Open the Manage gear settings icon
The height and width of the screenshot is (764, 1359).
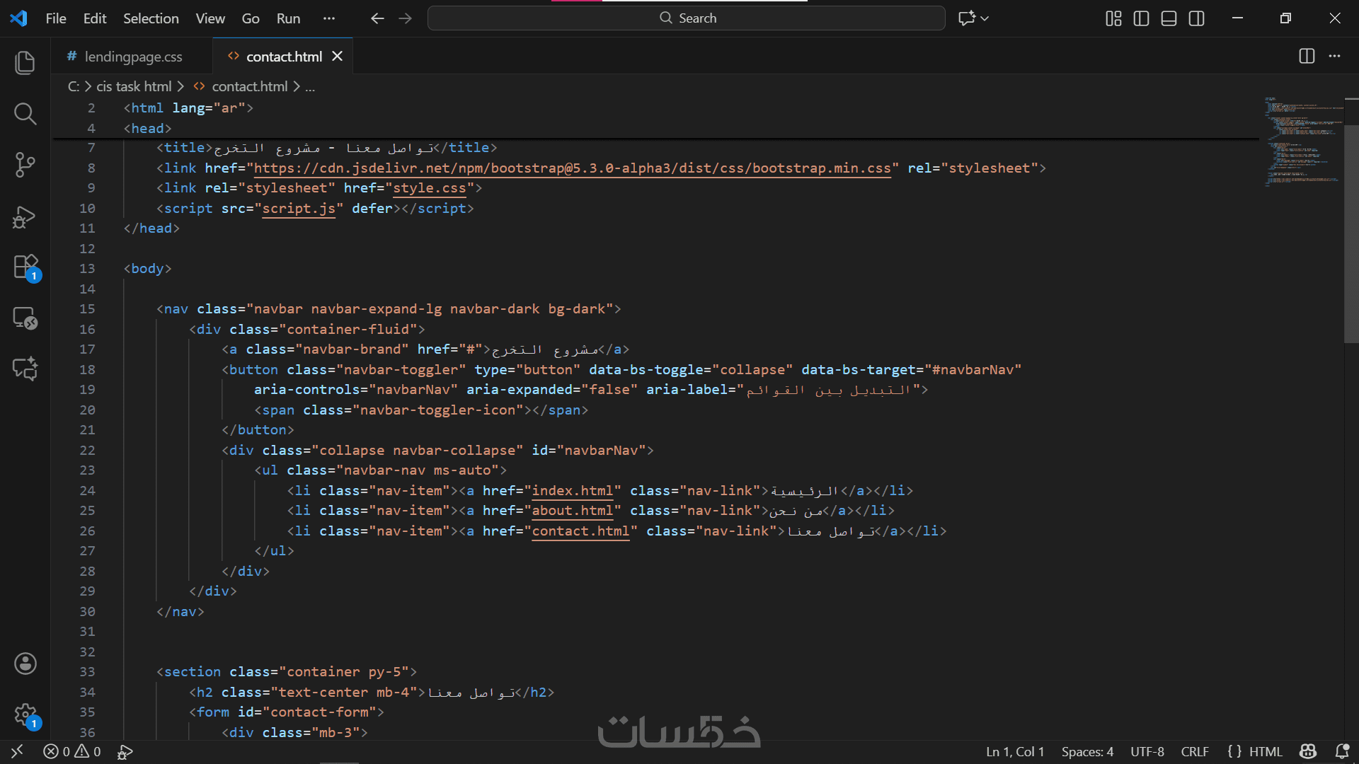[x=25, y=714]
